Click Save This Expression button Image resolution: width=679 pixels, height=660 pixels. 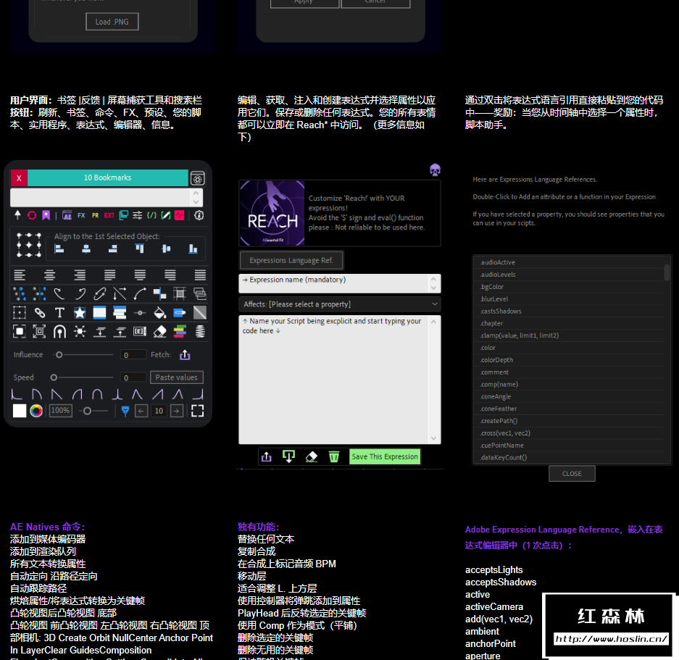coord(385,456)
